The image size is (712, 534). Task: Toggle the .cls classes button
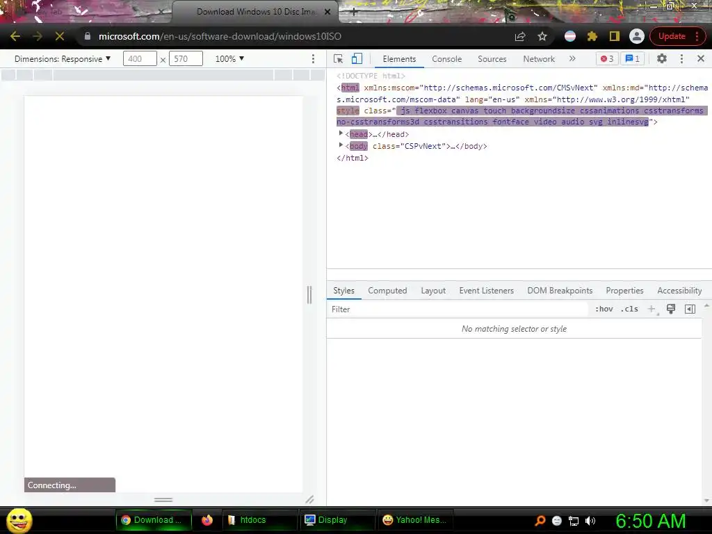[x=629, y=309]
